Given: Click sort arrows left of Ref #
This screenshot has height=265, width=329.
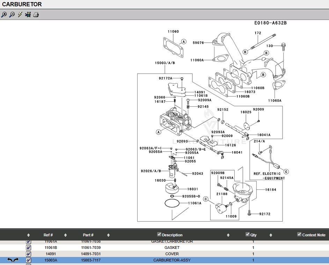Looking at the screenshot, I should click(29, 235).
